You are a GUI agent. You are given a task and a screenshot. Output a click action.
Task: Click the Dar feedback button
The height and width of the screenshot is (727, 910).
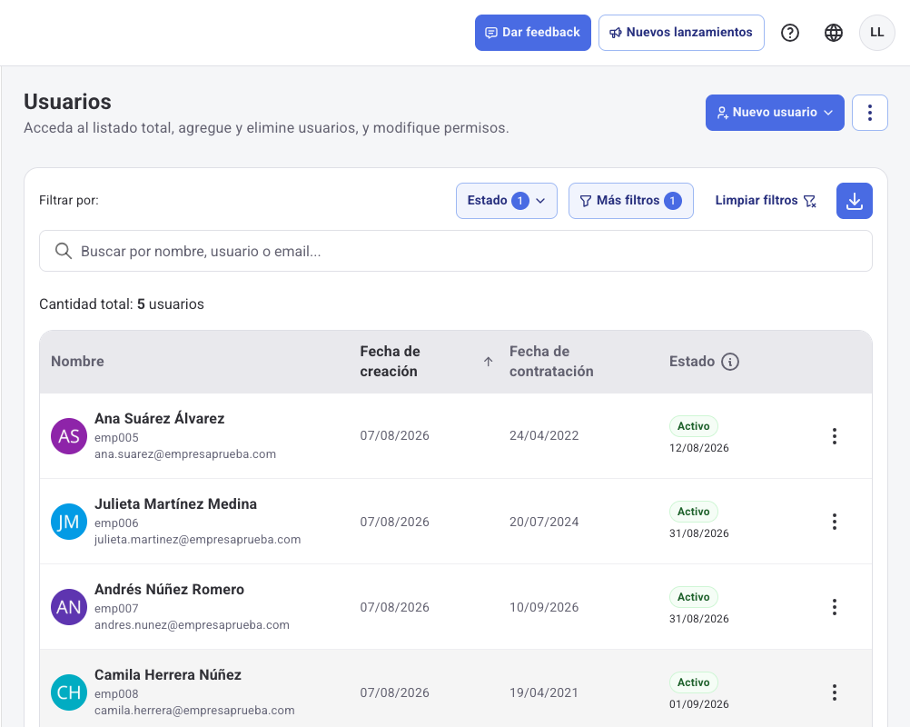pos(533,33)
